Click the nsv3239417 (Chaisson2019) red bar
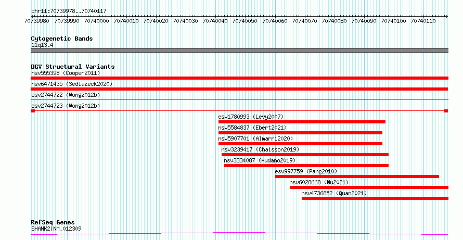 pyautogui.click(x=305, y=155)
